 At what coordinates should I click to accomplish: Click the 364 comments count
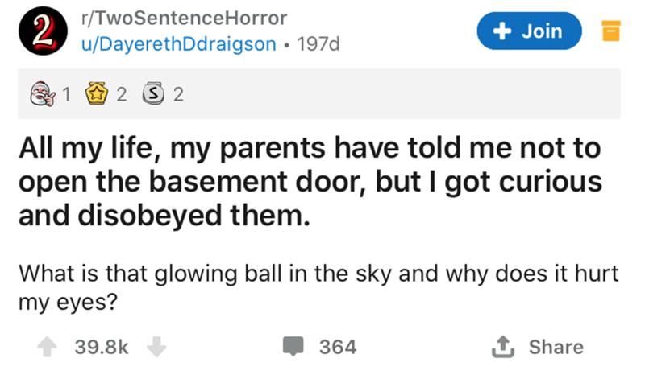(337, 347)
